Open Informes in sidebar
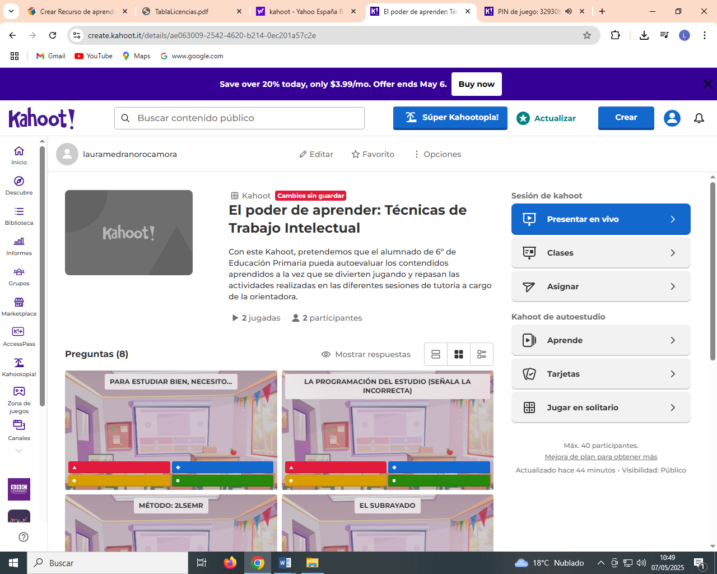Screen dimensions: 717x574 click(19, 246)
